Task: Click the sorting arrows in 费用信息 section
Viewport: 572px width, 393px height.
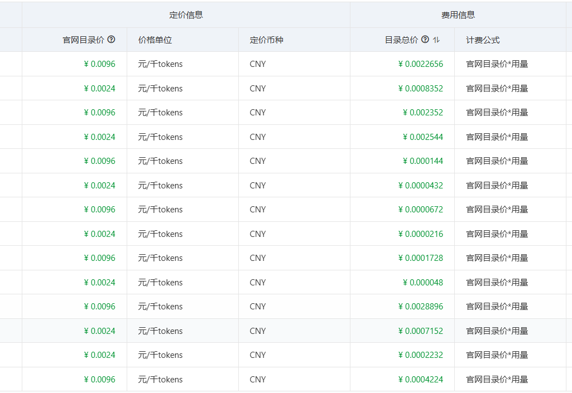Action: tap(436, 40)
